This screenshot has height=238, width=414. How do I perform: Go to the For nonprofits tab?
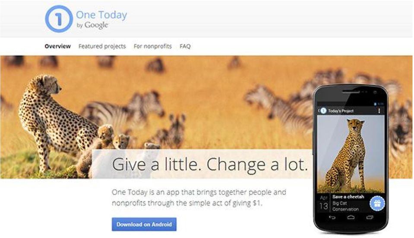pos(153,46)
